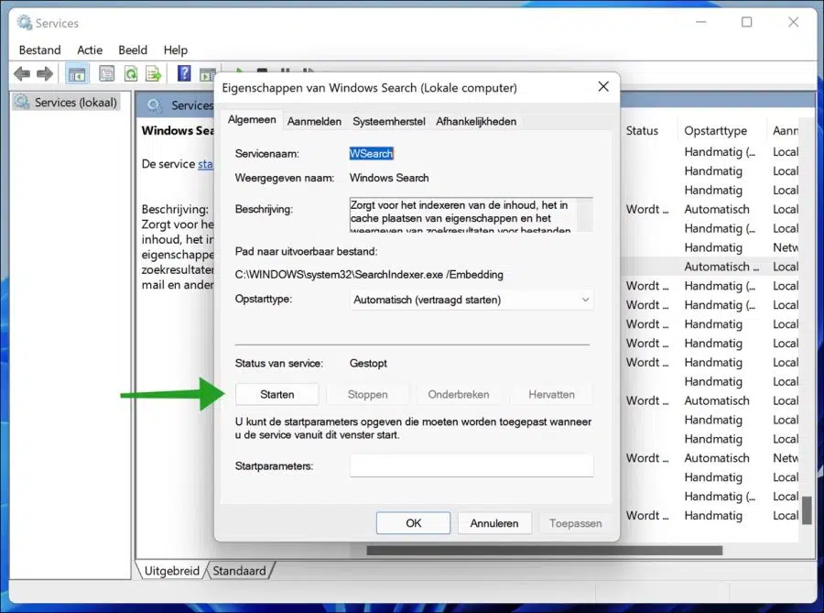Click the Toepassen button
This screenshot has width=824, height=613.
(576, 523)
